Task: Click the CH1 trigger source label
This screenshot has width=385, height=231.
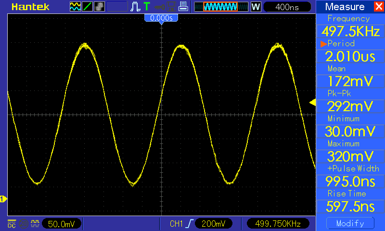Action: click(176, 224)
